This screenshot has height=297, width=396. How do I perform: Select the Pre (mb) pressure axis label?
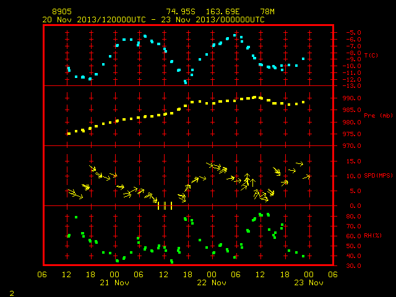pos(378,116)
